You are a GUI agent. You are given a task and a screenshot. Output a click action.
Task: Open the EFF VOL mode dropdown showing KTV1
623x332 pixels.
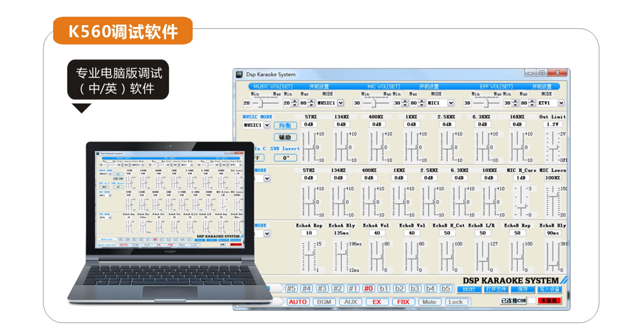pyautogui.click(x=561, y=103)
